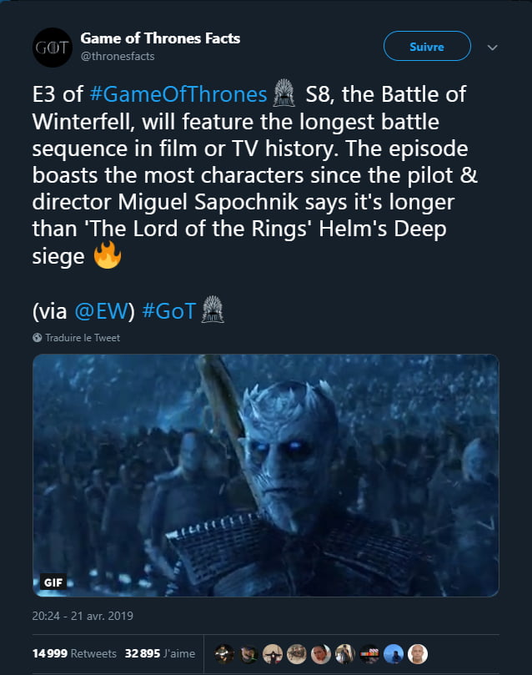Click the Suivre button
This screenshot has width=532, height=675.
[426, 47]
